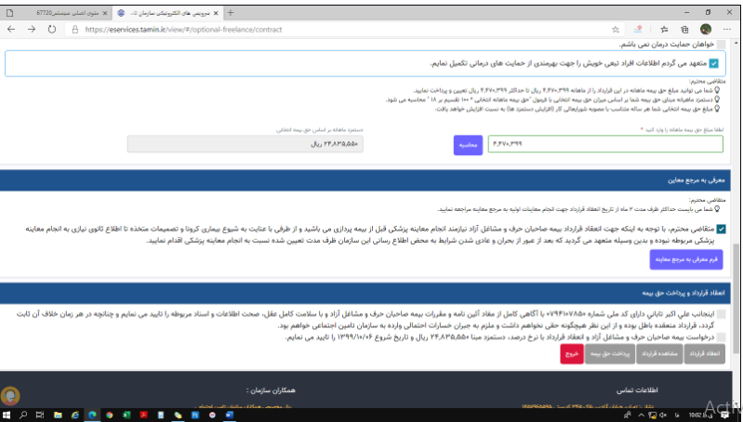Open the browser profile avatar

[706, 30]
